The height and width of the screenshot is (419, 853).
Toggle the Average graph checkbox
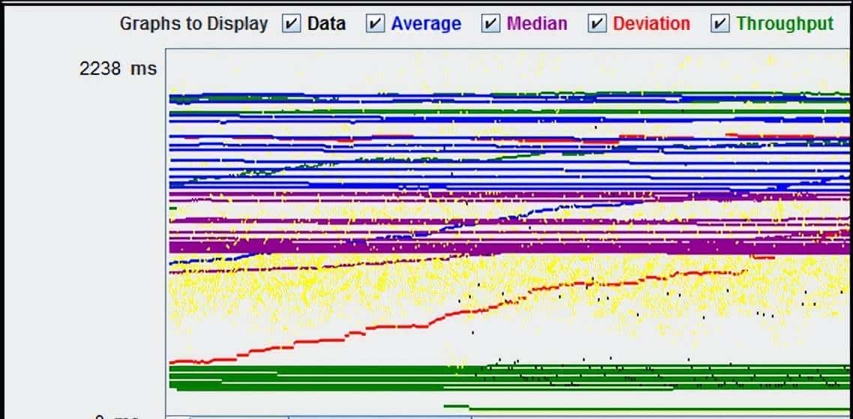click(x=375, y=24)
